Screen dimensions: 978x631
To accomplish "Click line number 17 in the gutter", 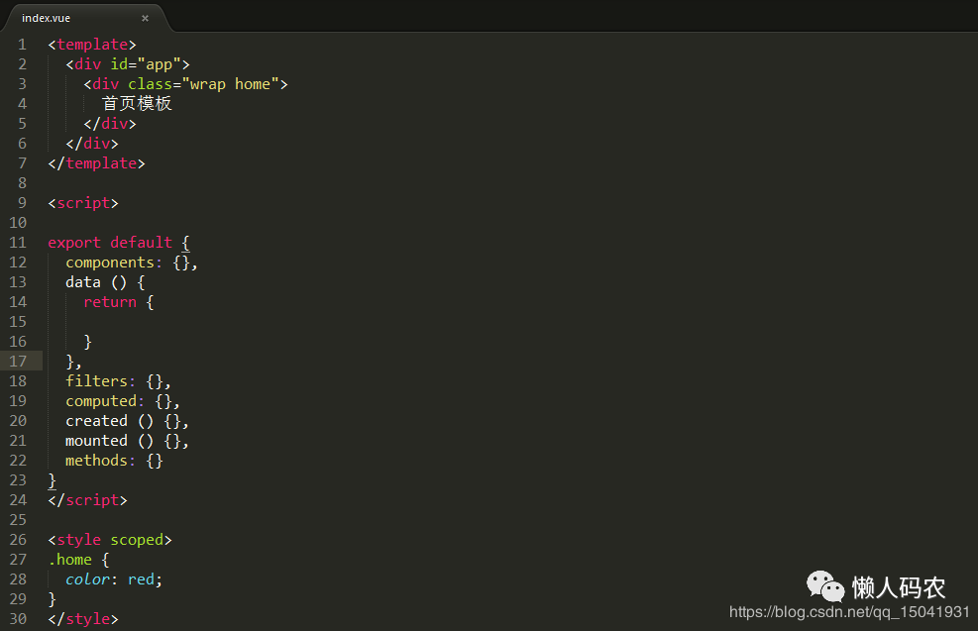I will pos(17,361).
